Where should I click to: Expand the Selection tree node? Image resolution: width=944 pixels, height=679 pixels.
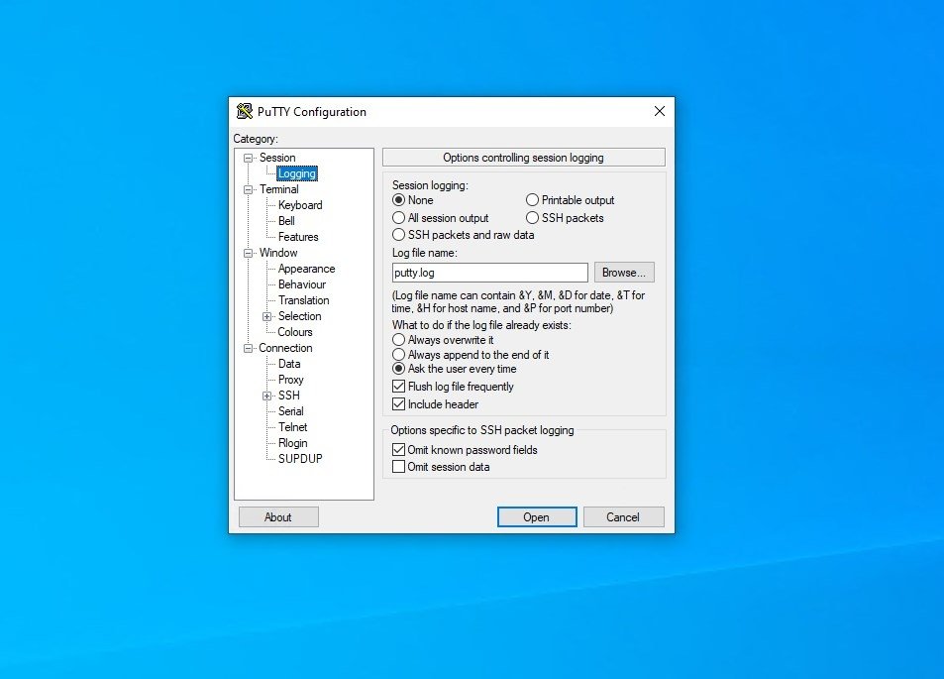(x=266, y=316)
